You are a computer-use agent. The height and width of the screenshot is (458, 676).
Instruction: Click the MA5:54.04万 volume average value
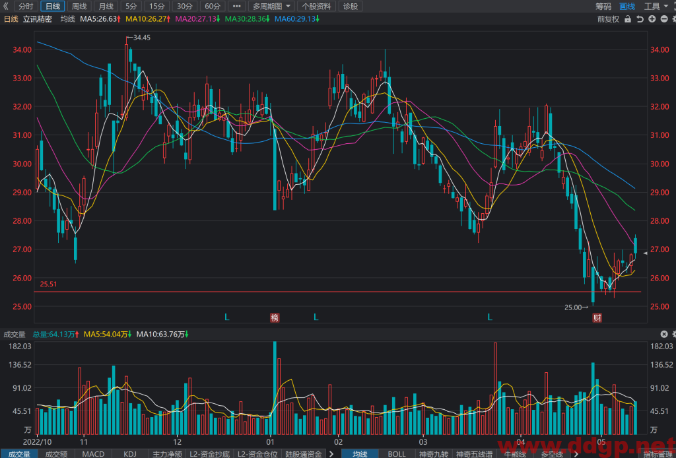(x=108, y=334)
